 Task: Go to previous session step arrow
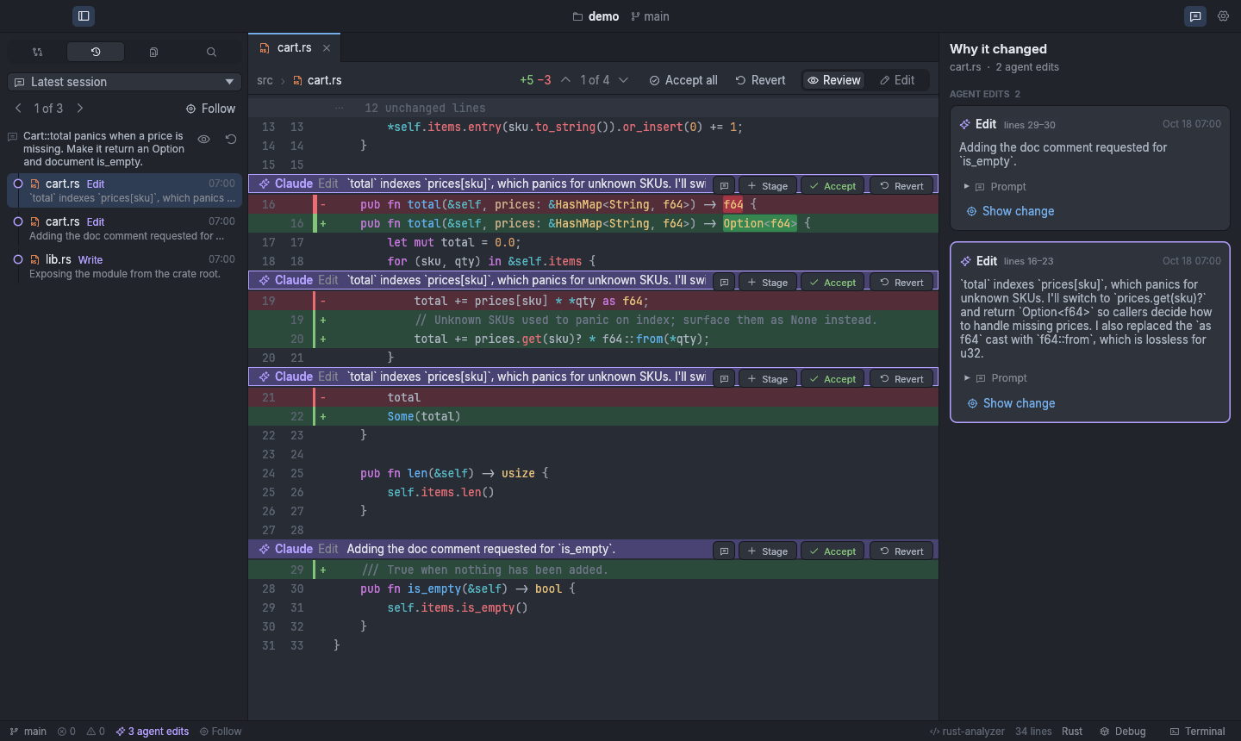(18, 108)
